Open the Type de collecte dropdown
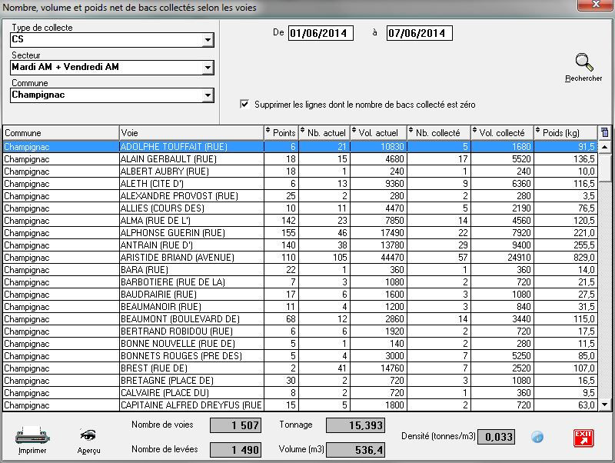 click(208, 40)
